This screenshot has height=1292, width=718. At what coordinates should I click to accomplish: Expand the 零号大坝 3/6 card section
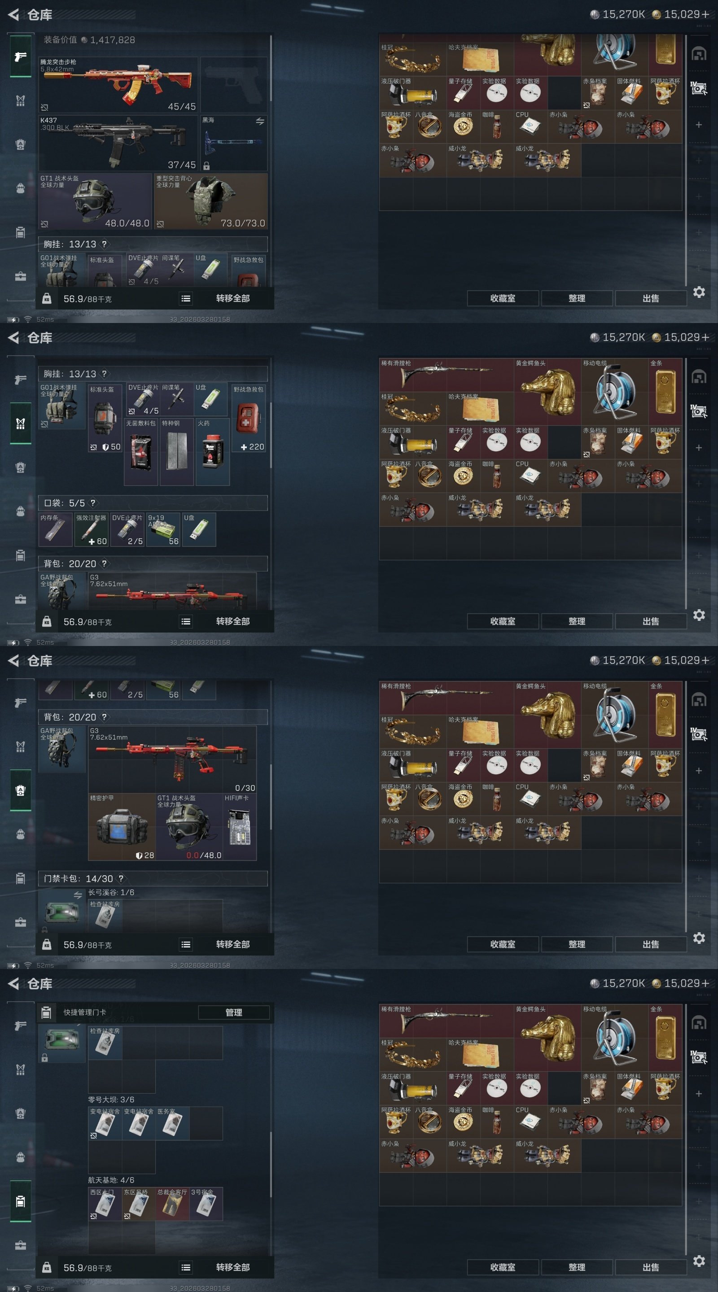click(111, 1099)
